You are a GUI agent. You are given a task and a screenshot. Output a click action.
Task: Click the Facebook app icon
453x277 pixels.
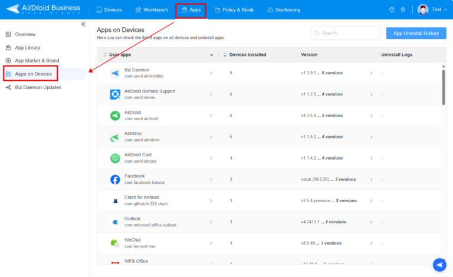(115, 180)
